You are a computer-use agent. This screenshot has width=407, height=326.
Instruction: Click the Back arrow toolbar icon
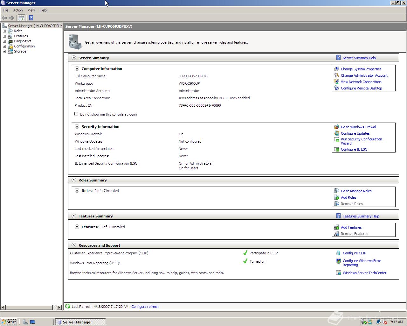(x=4, y=18)
